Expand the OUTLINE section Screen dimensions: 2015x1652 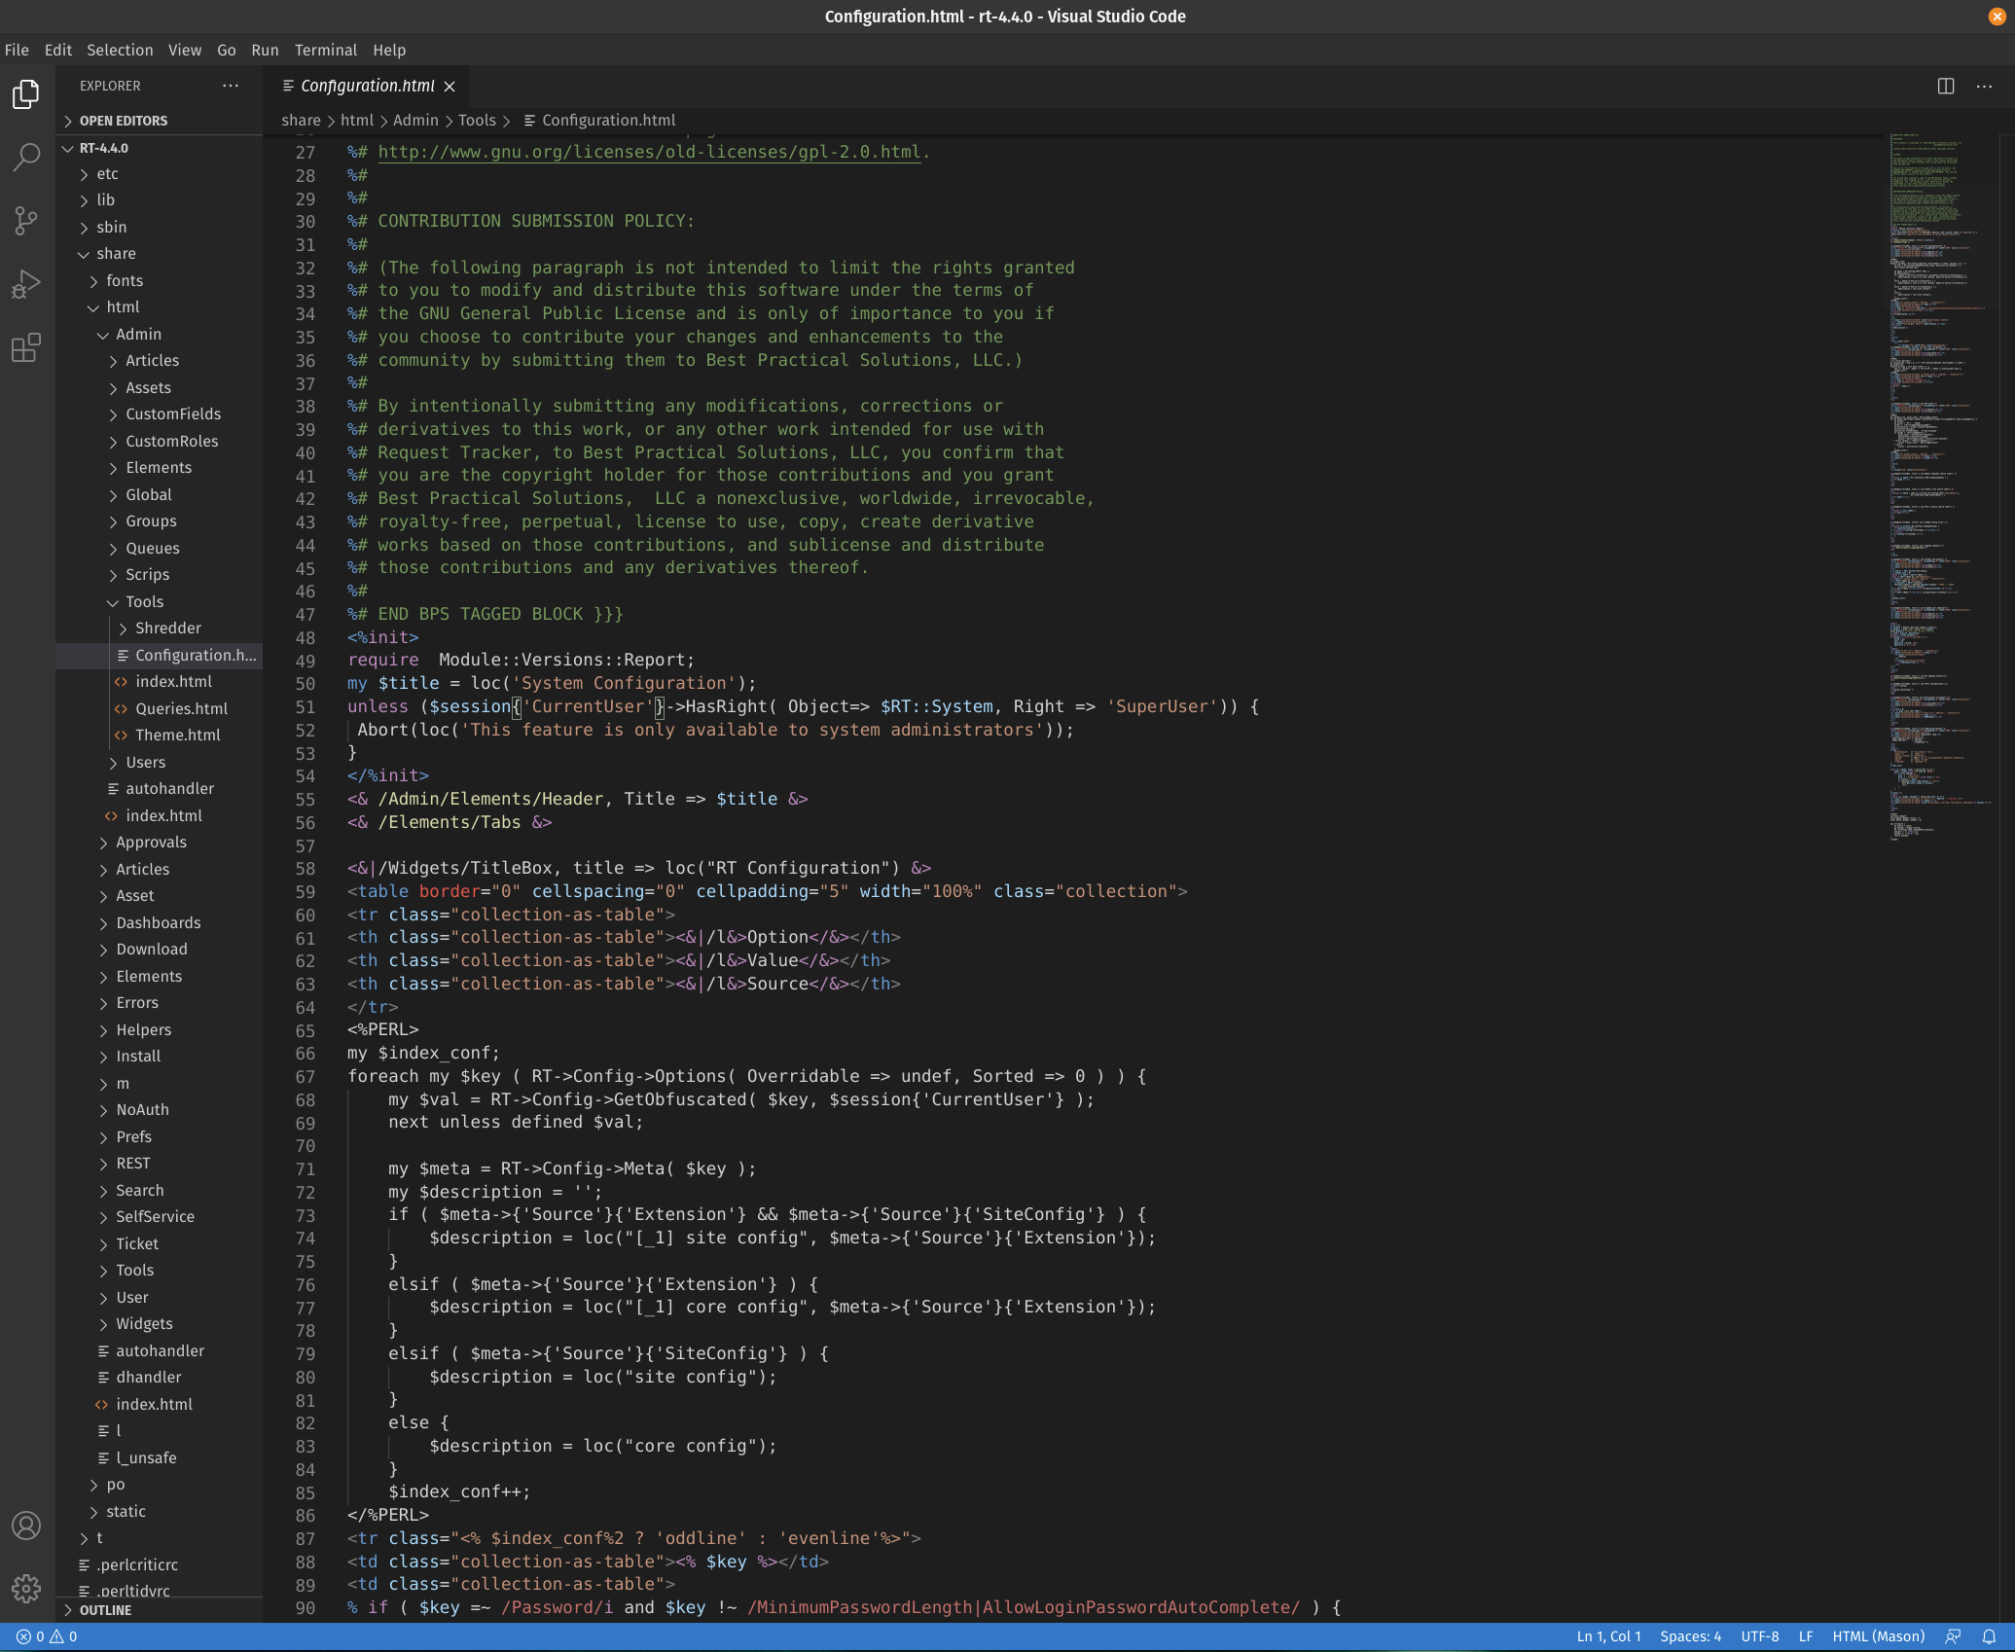tap(105, 1610)
